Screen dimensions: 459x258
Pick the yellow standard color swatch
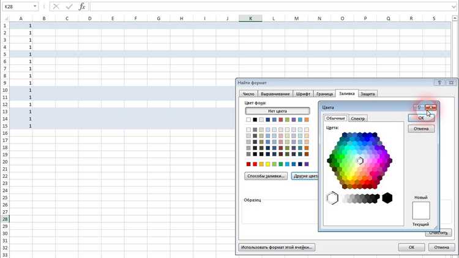point(268,164)
